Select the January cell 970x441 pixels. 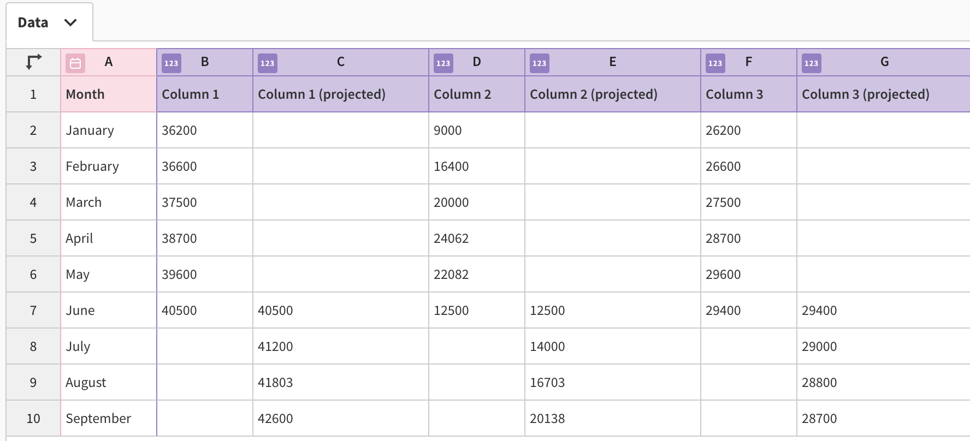(109, 130)
